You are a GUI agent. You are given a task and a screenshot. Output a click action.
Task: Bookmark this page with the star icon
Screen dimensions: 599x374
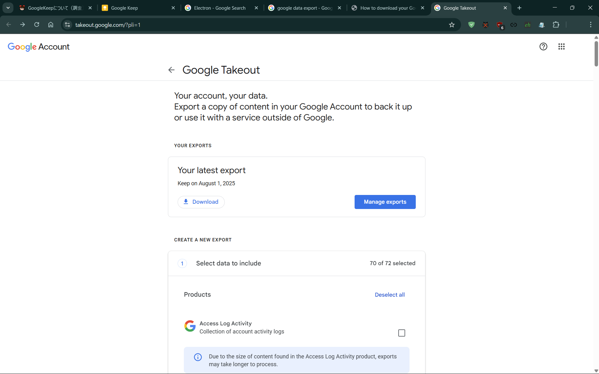coord(452,25)
